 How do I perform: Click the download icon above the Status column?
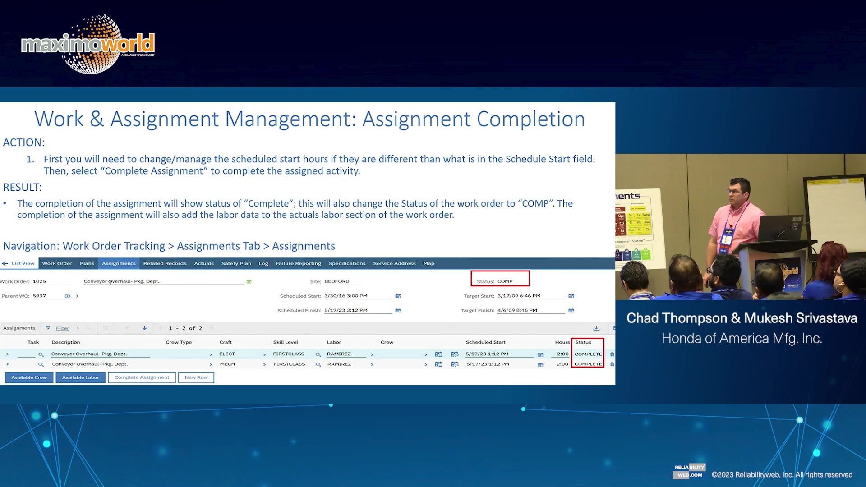pos(595,328)
